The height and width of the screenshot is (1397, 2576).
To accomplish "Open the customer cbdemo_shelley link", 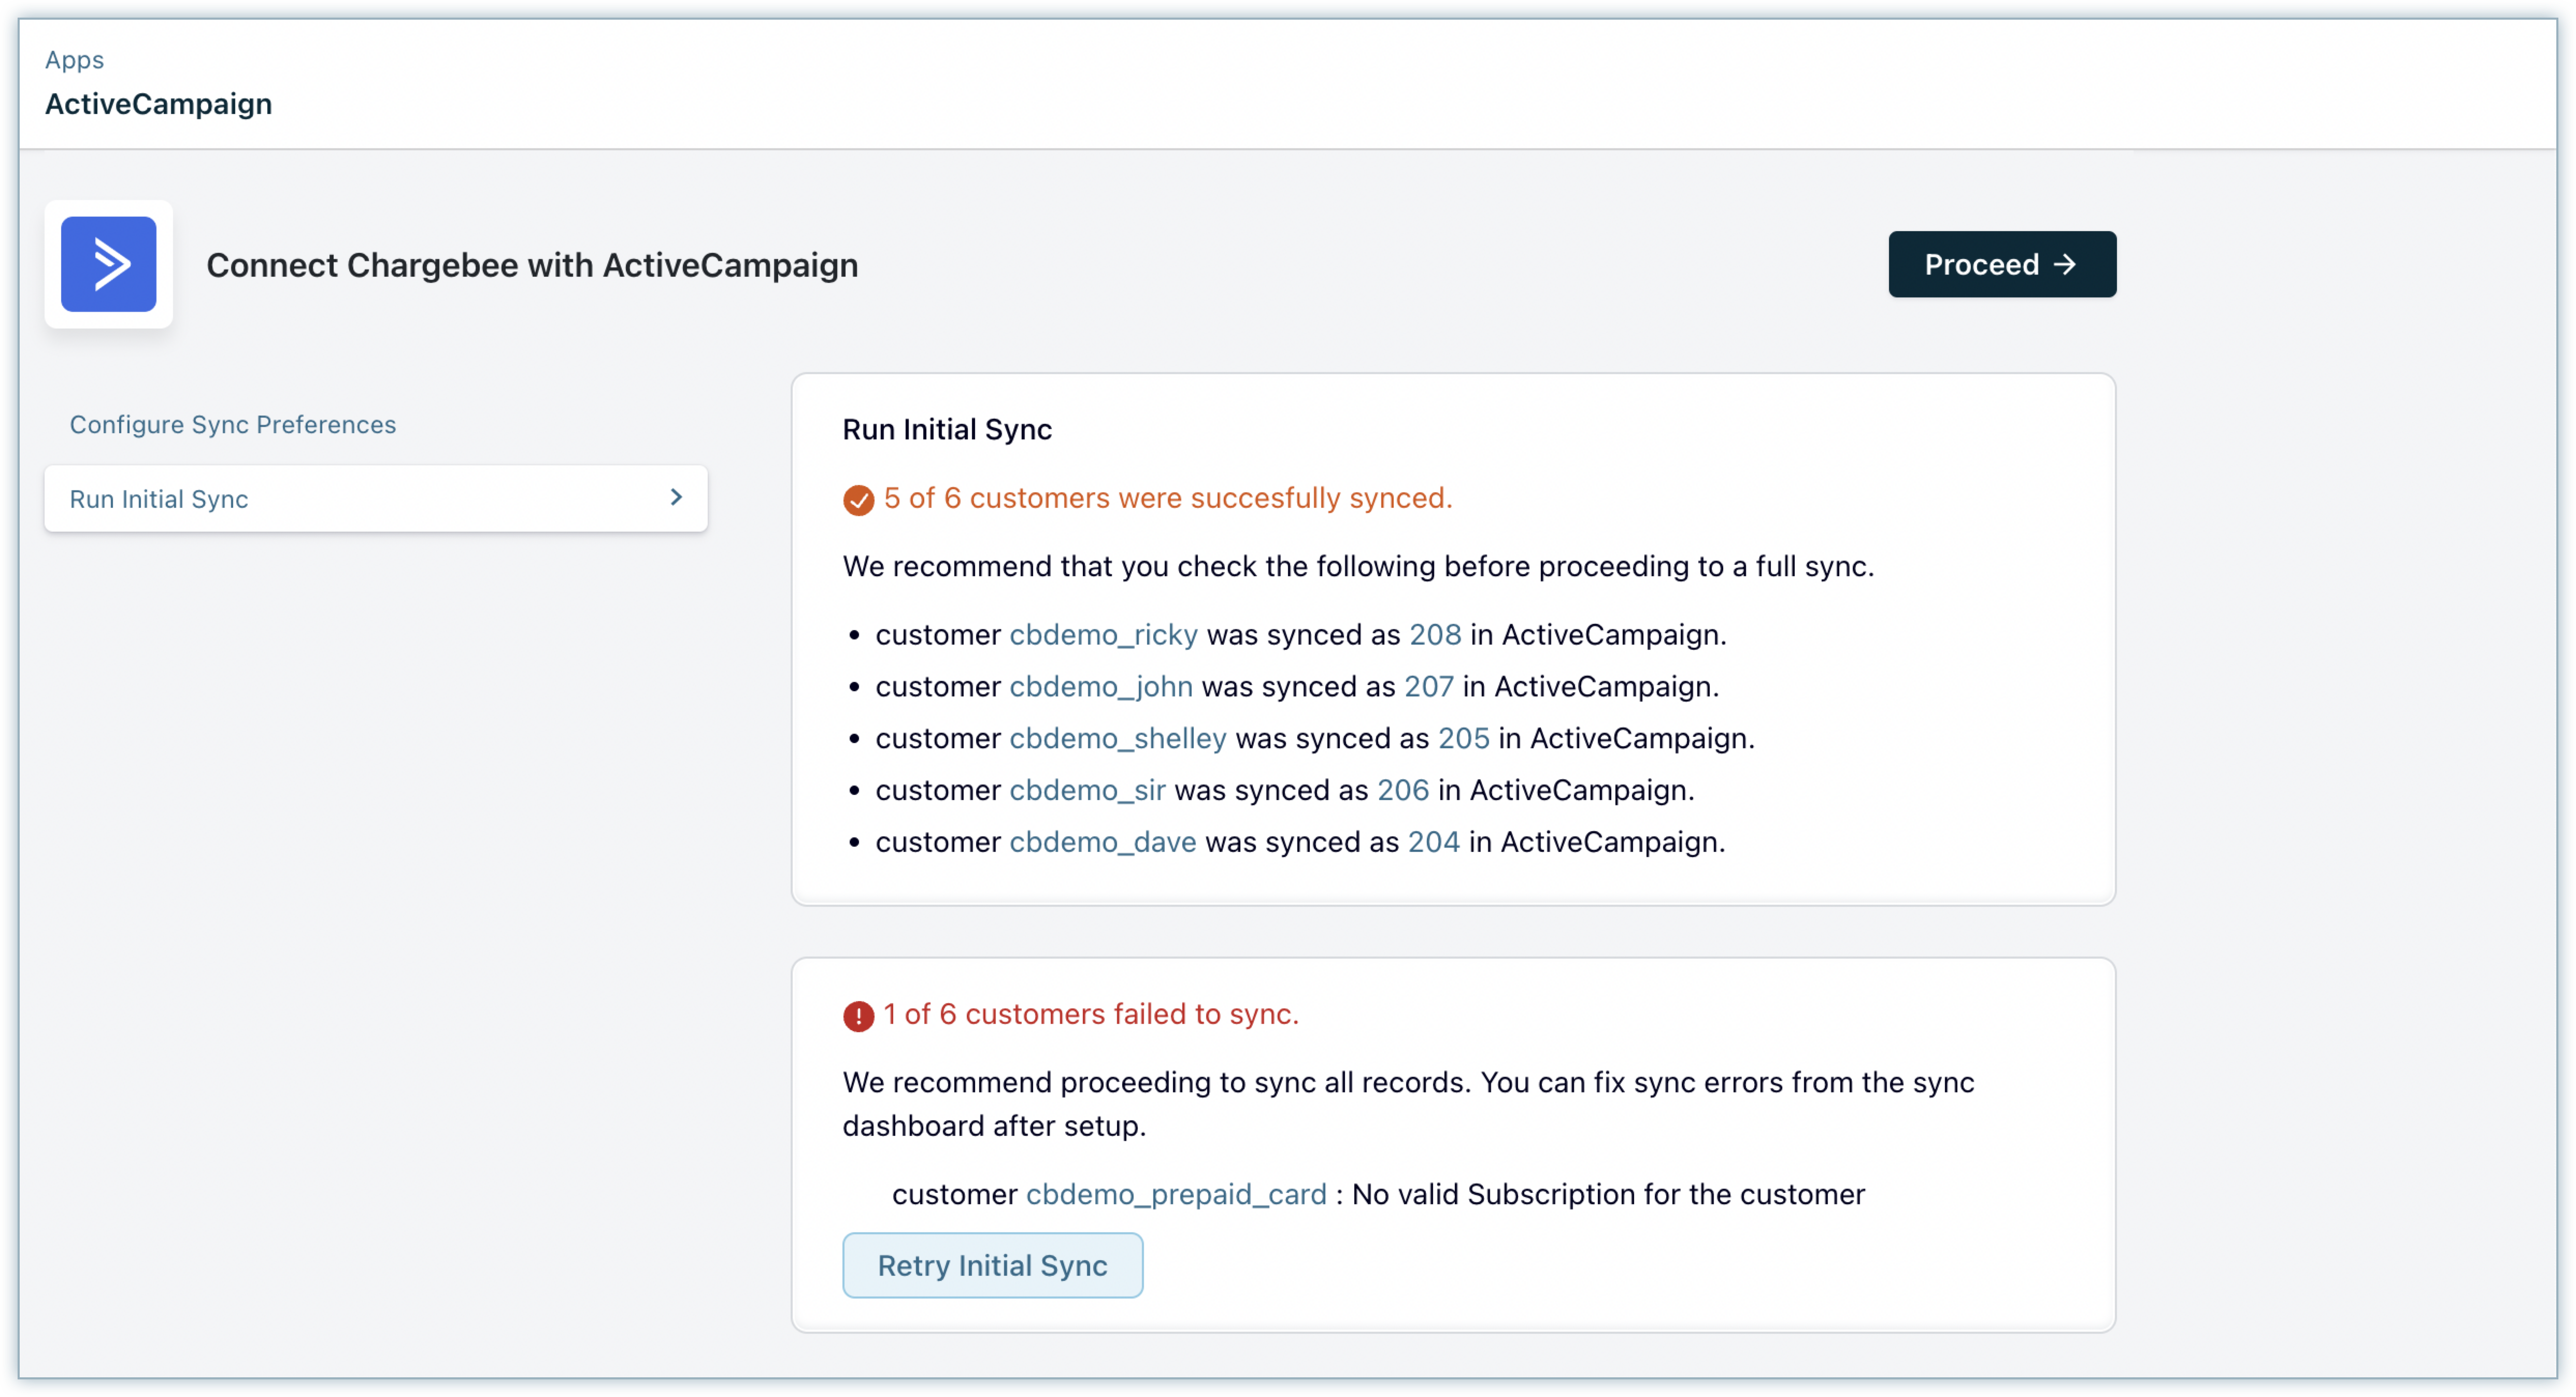I will [1117, 739].
